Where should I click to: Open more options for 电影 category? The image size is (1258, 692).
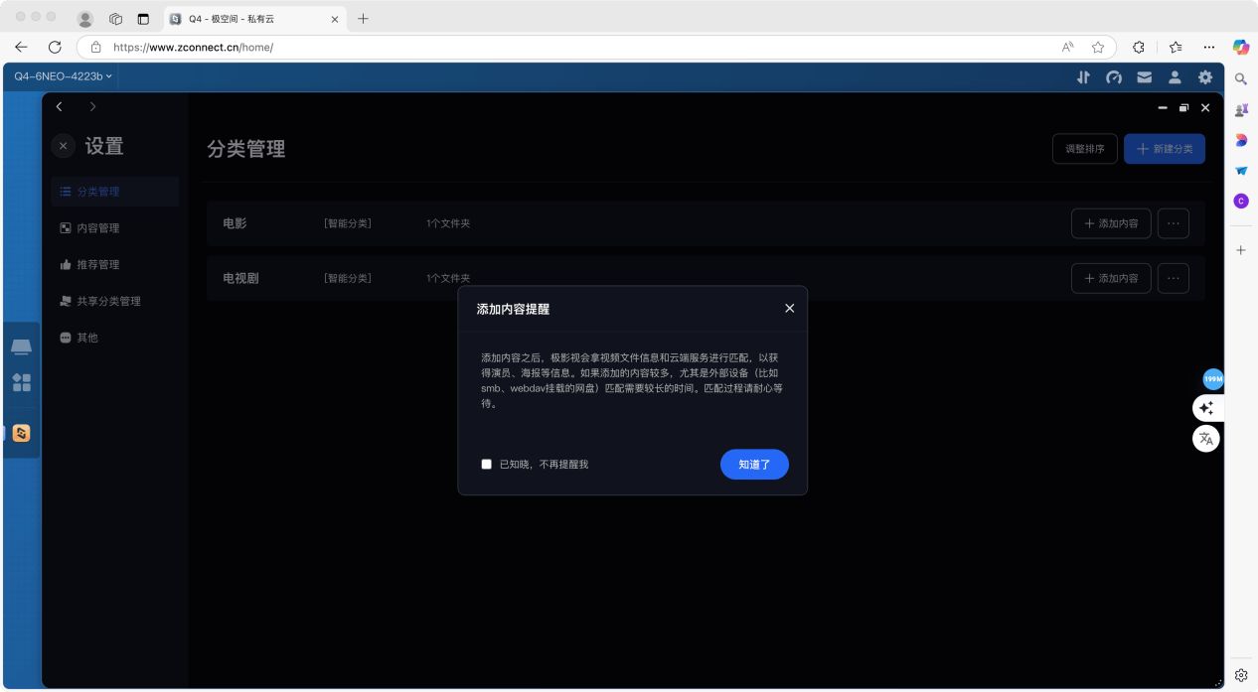(1174, 223)
